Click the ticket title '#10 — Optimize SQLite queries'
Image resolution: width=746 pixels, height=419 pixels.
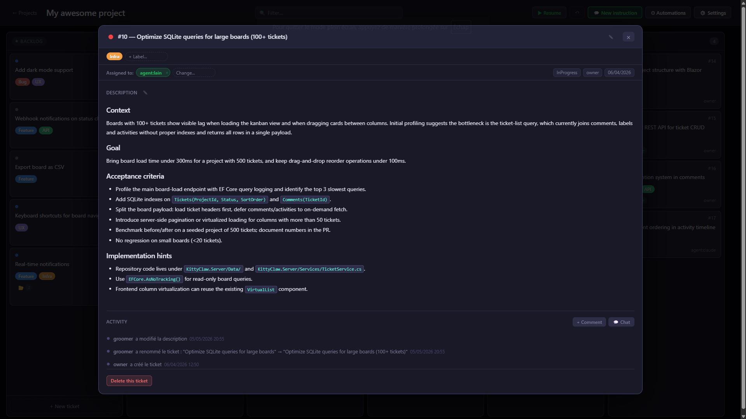click(x=203, y=37)
